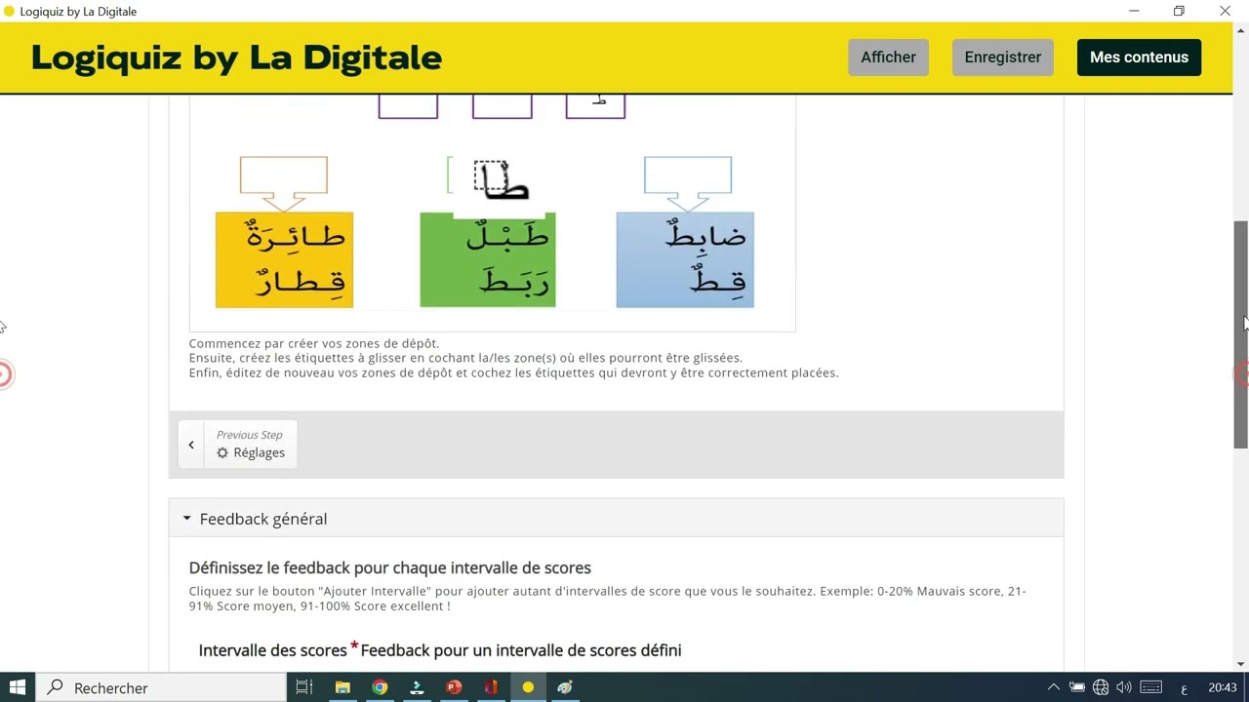
Task: Click the first purple box at top
Action: pos(408,106)
